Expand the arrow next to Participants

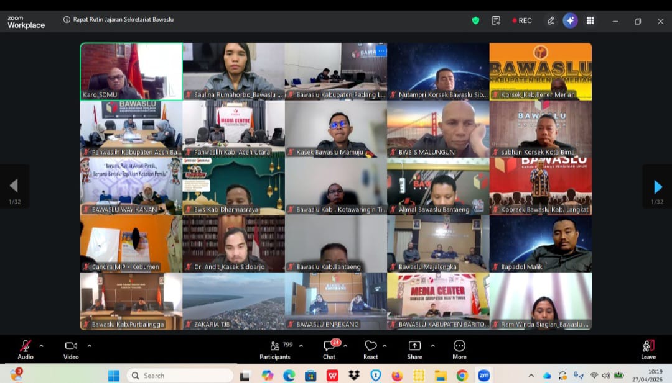coord(301,346)
